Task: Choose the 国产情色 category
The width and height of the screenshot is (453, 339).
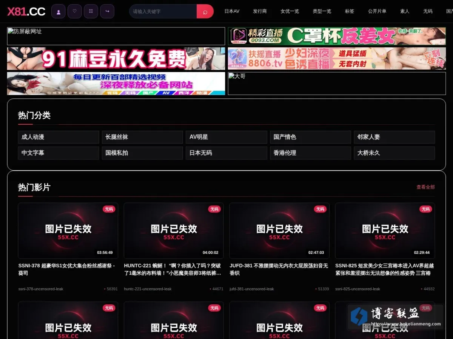Action: click(x=310, y=137)
